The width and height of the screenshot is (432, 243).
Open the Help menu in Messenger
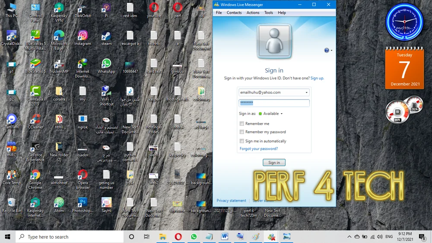pyautogui.click(x=282, y=13)
